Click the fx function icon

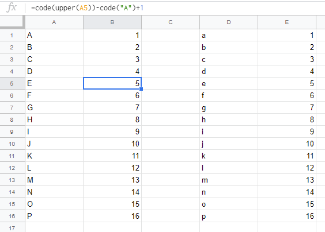point(12,8)
